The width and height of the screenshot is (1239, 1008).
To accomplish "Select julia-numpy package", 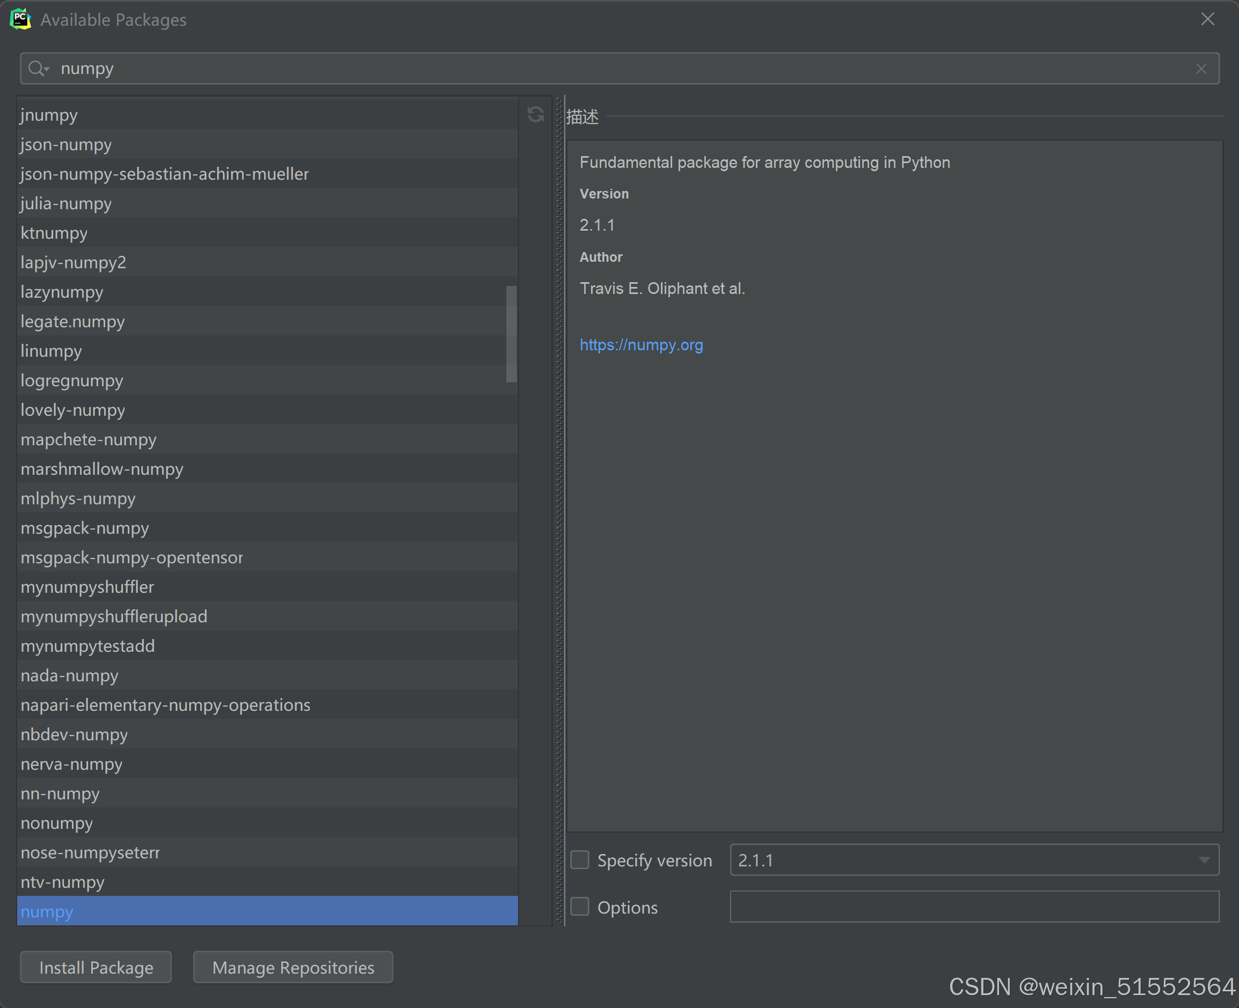I will tap(267, 203).
